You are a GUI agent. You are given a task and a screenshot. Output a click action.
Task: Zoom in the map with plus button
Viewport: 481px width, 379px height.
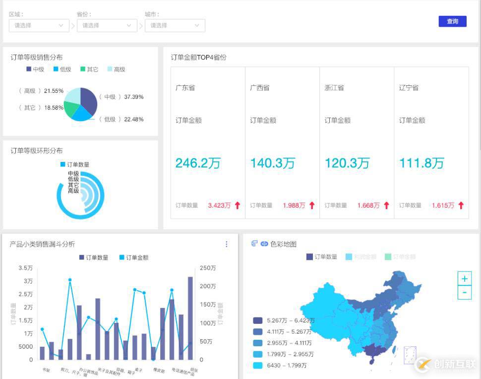(x=465, y=279)
